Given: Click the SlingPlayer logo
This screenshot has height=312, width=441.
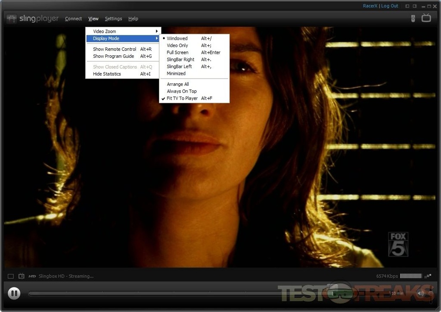Looking at the screenshot, I should [33, 19].
